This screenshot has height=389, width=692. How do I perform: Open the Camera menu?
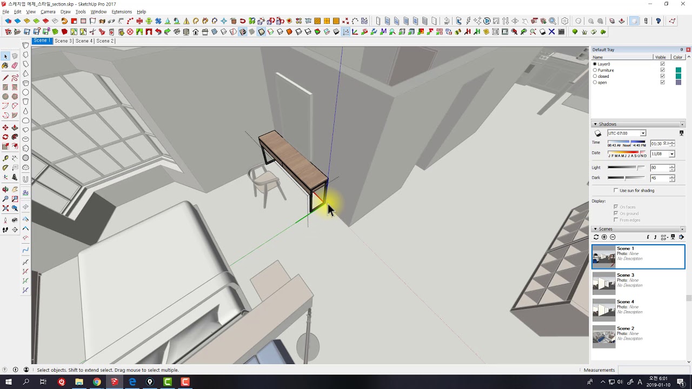(x=48, y=12)
